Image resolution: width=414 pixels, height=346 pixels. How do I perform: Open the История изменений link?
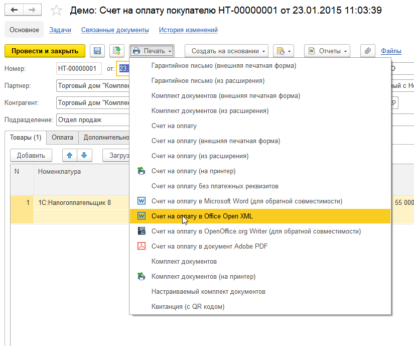pyautogui.click(x=188, y=30)
